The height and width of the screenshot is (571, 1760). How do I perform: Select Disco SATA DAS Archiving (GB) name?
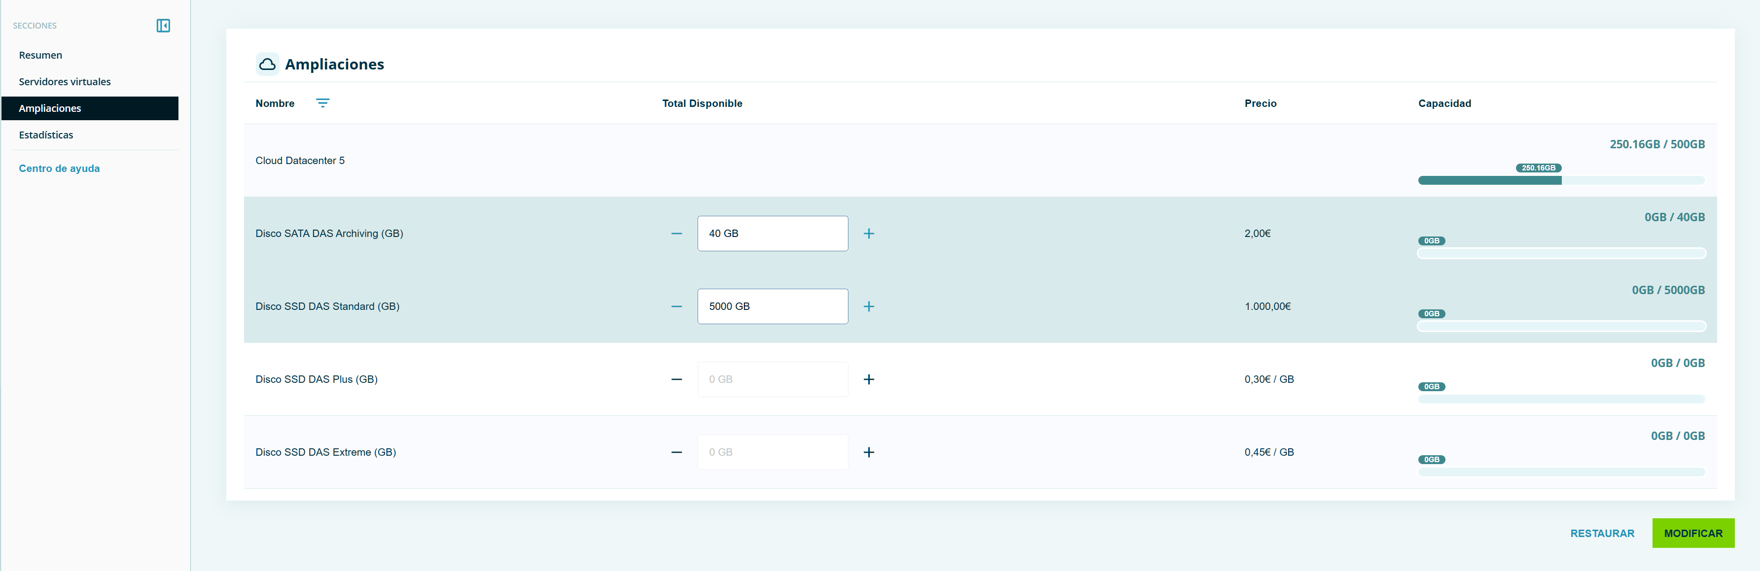coord(329,234)
